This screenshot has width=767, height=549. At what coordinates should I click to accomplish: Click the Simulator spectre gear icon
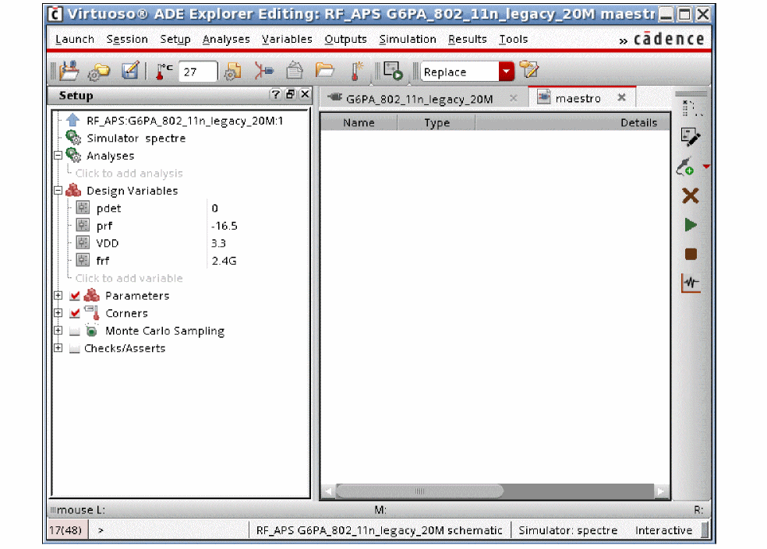coord(73,138)
